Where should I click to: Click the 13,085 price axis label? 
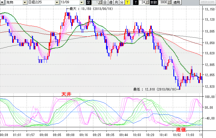210,31
